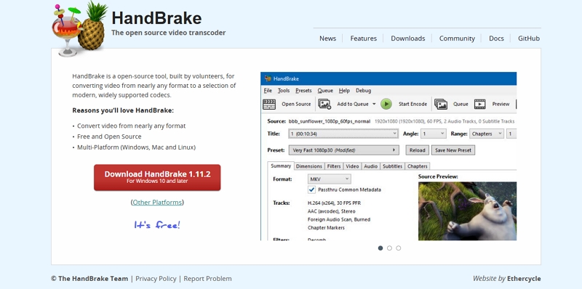The width and height of the screenshot is (582, 289).
Task: Go to the Community page
Action: point(457,38)
